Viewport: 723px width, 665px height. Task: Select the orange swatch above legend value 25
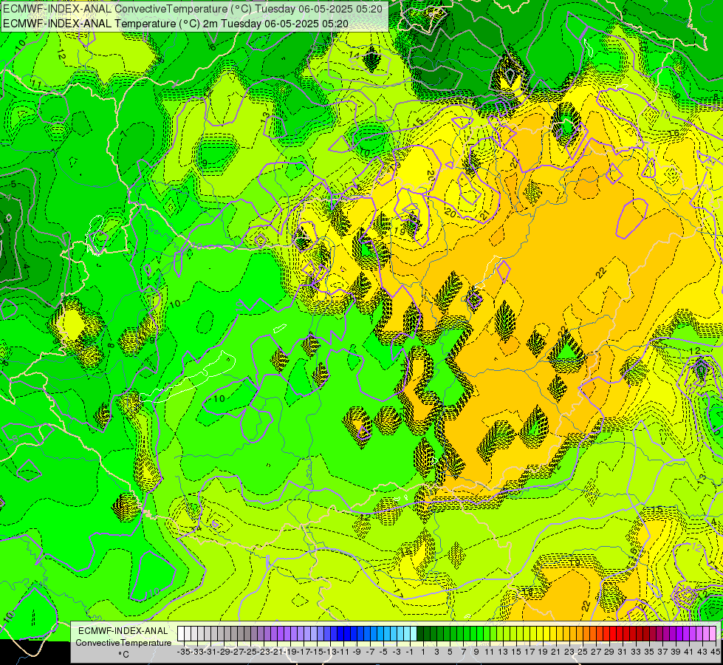tap(580, 634)
